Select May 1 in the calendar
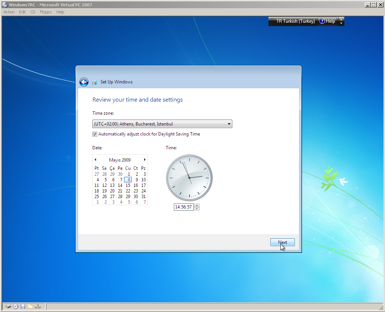Viewport: 385px width, 312px height. click(x=129, y=174)
